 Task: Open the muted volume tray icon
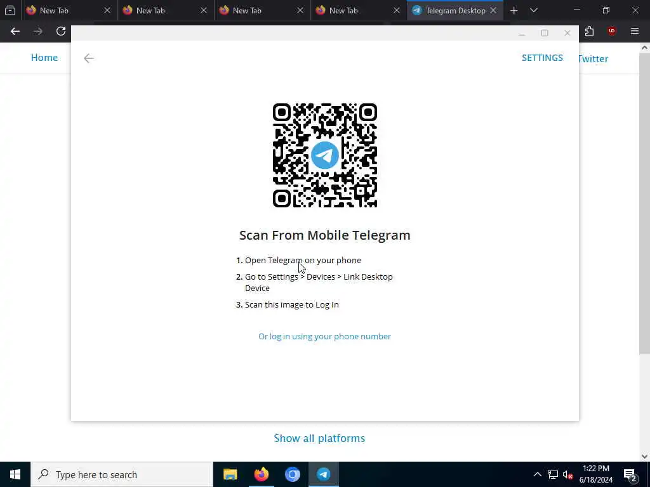tap(567, 474)
